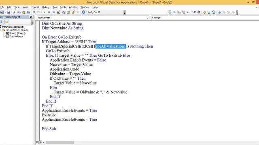Click the blue Help question mark icon
The image size is (259, 145).
pos(84,12)
